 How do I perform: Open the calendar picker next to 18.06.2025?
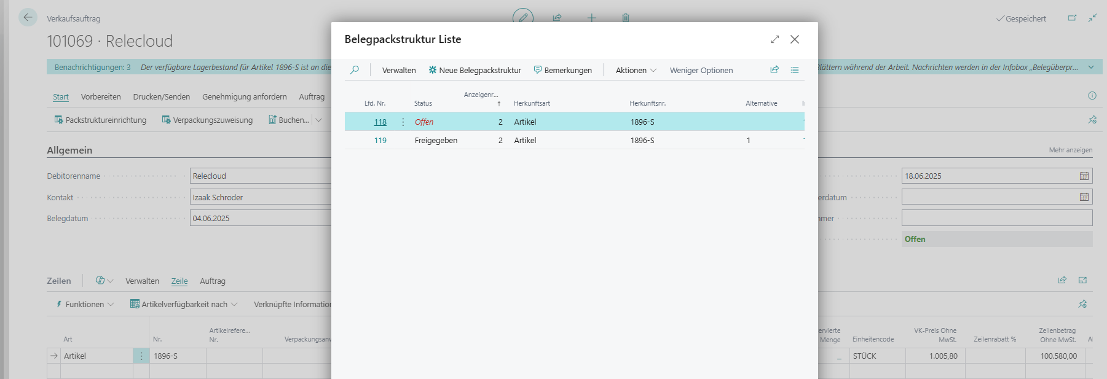(1084, 176)
